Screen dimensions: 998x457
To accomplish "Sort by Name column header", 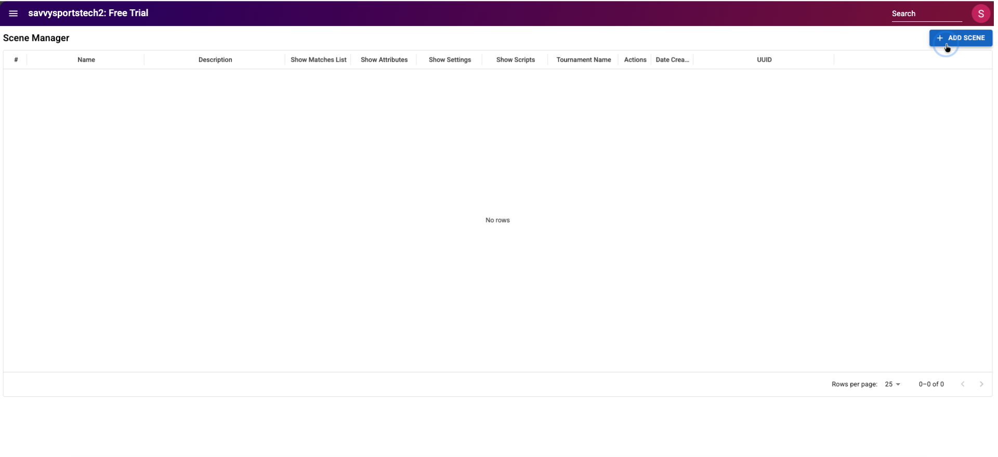I will click(x=86, y=60).
